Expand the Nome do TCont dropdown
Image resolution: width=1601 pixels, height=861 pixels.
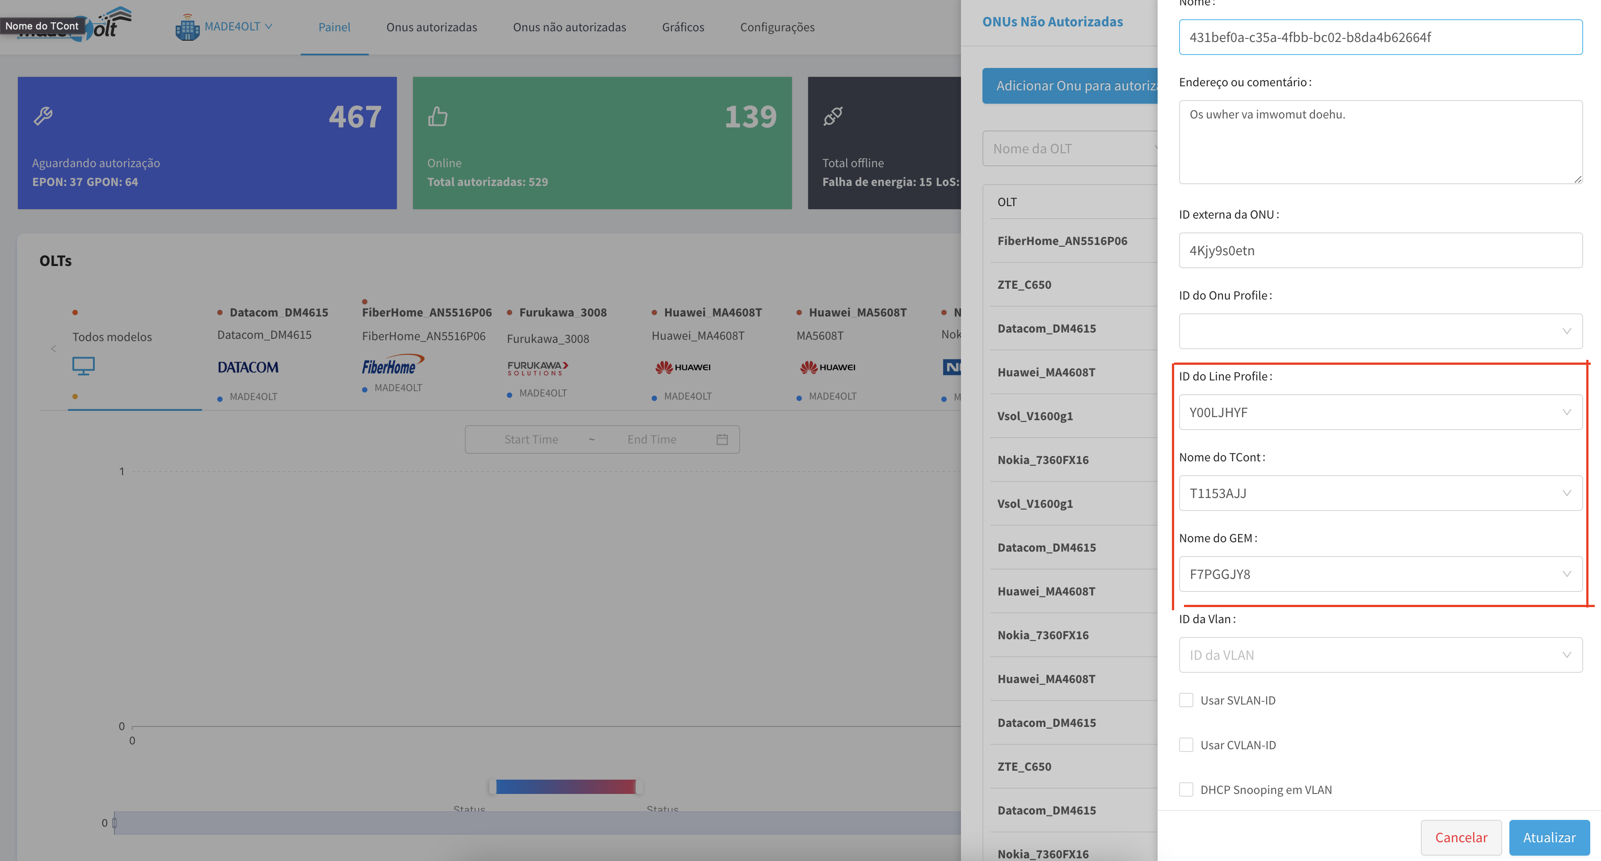[1380, 493]
